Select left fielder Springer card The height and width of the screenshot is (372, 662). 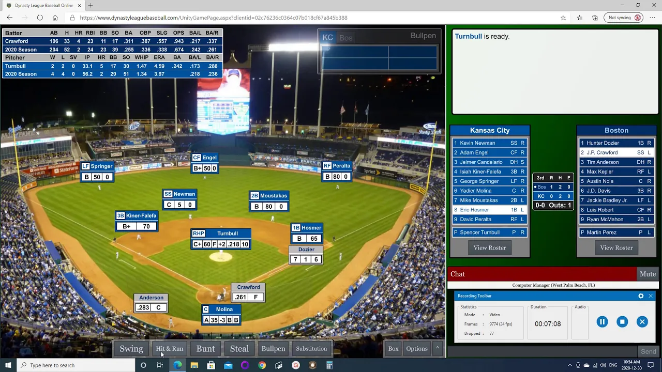pyautogui.click(x=97, y=172)
